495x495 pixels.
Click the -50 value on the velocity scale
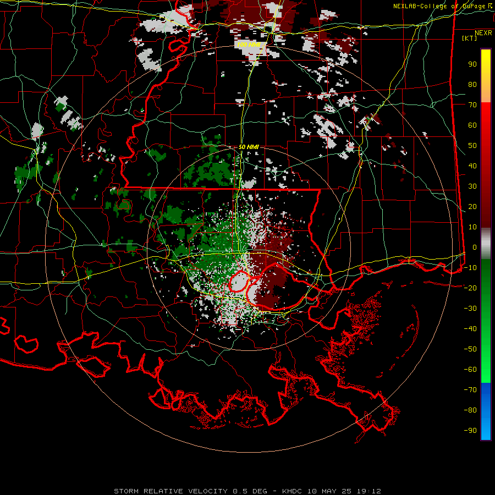click(x=470, y=349)
